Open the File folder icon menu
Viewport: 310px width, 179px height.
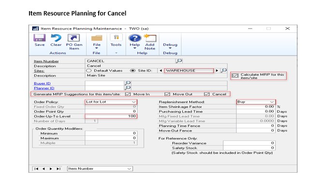pos(97,38)
